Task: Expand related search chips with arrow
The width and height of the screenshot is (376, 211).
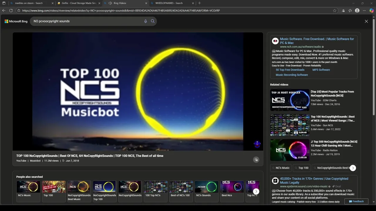Action: 353,168
